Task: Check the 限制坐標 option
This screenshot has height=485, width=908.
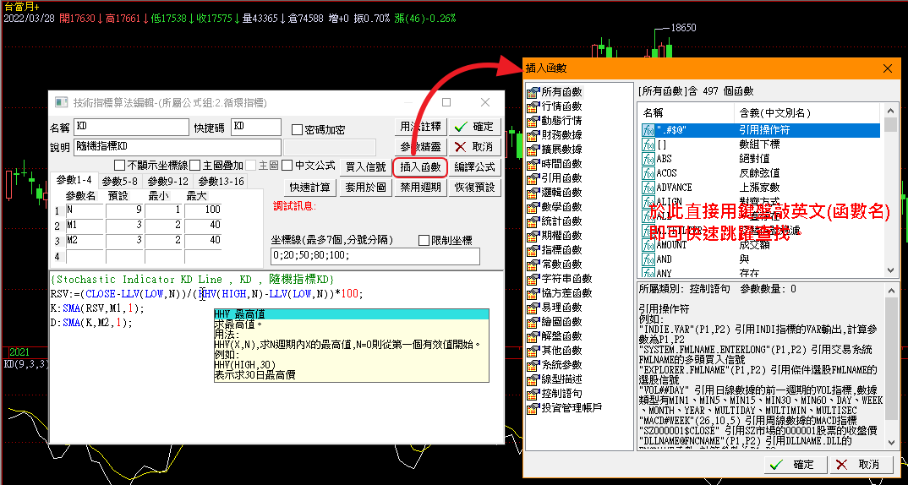Action: (424, 241)
